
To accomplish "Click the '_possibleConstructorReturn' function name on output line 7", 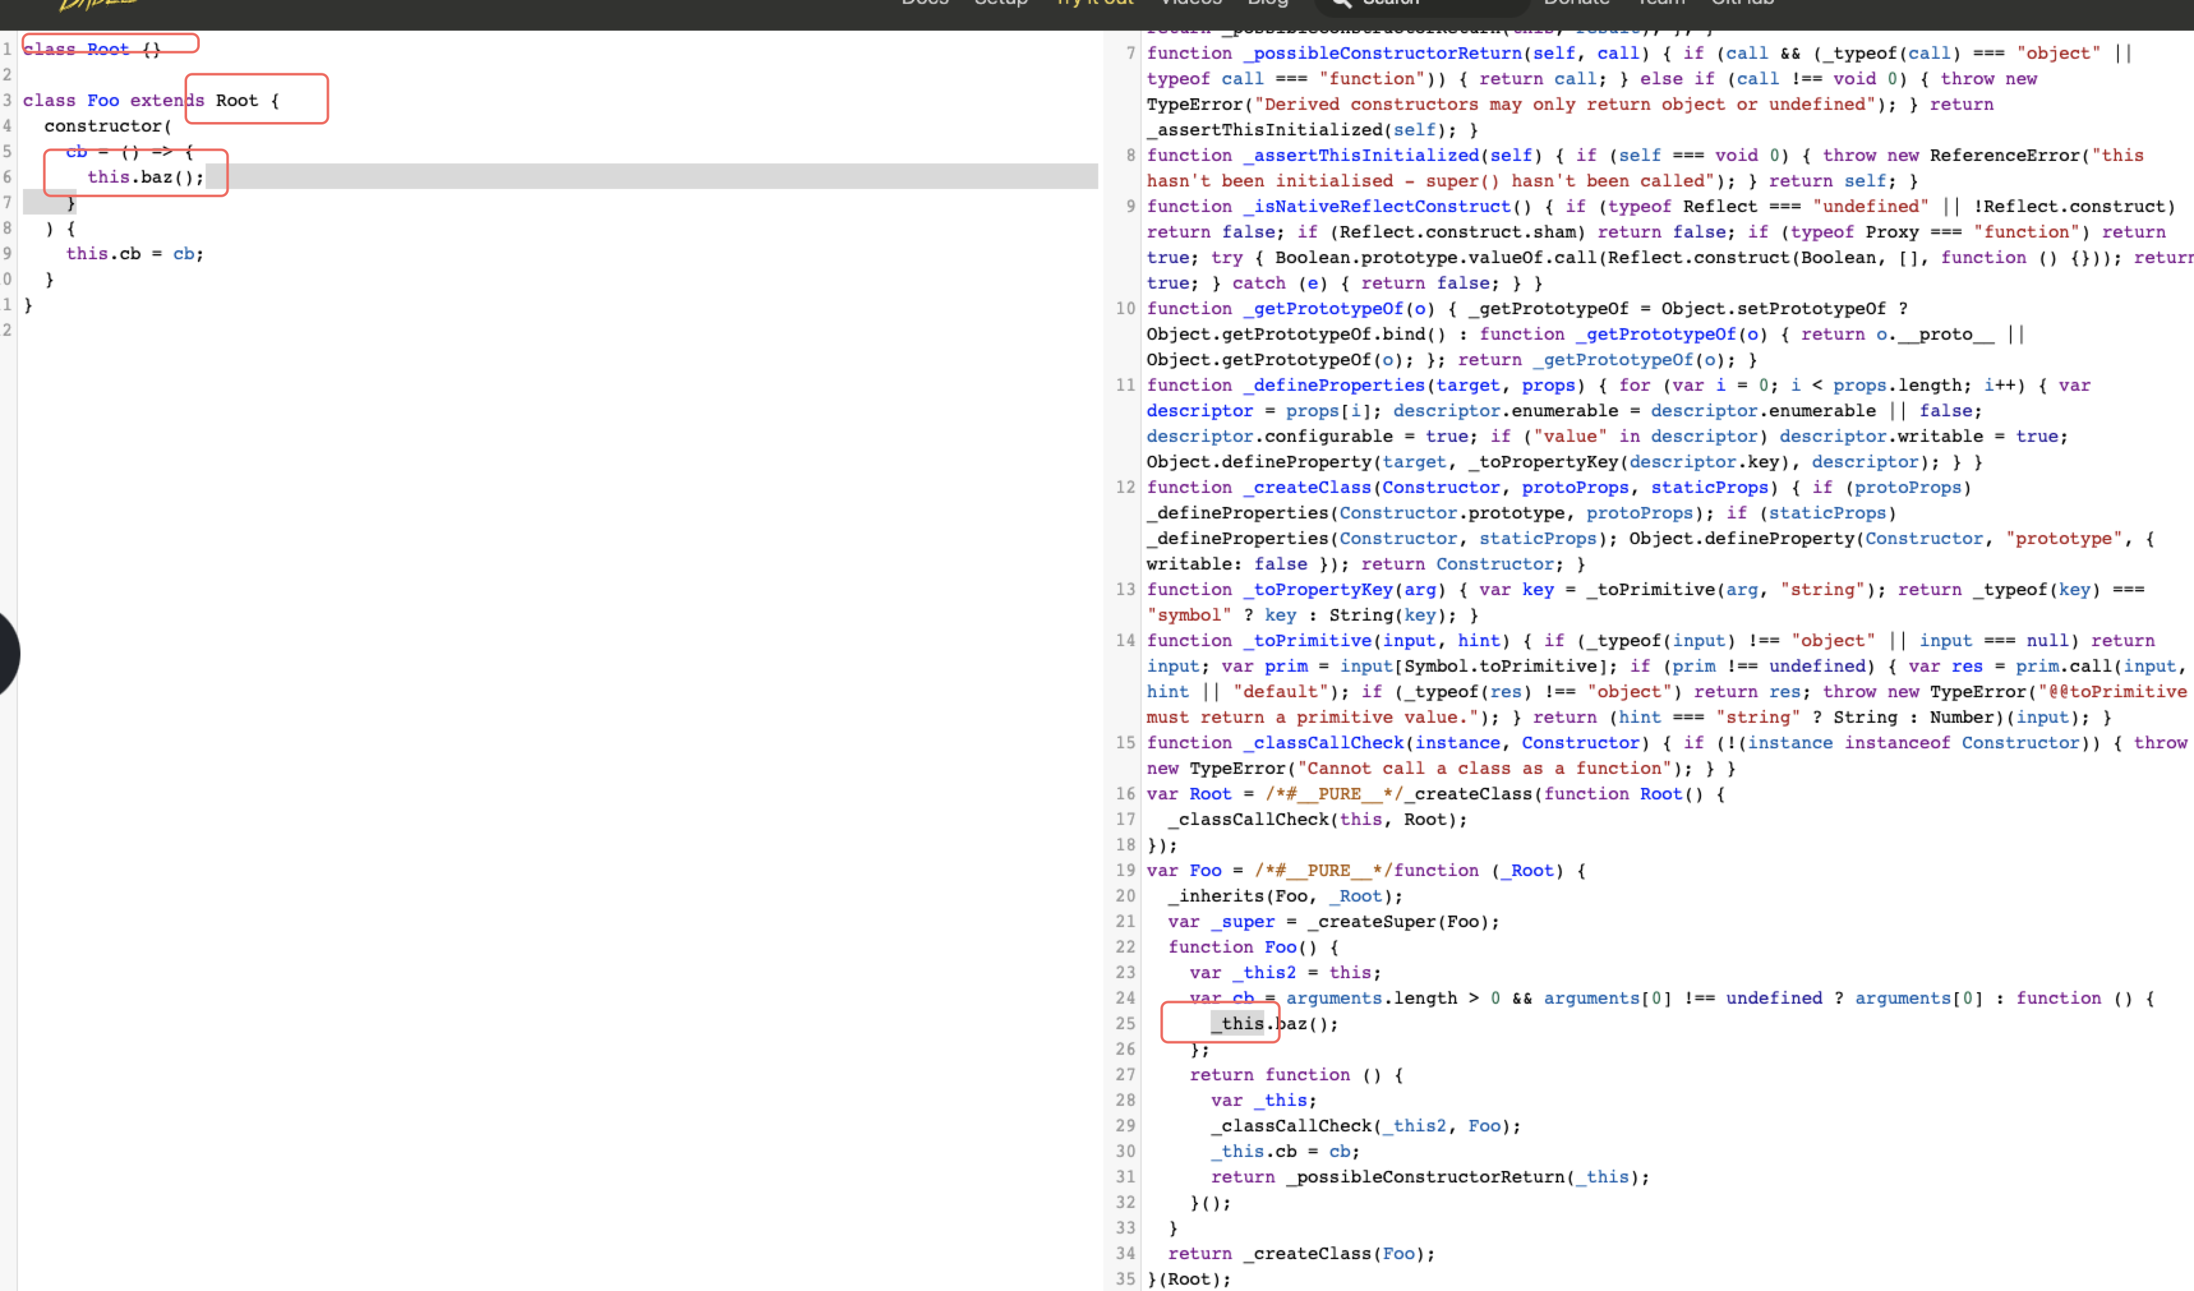I will click(x=1382, y=53).
